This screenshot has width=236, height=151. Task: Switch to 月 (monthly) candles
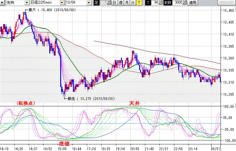(126, 3)
